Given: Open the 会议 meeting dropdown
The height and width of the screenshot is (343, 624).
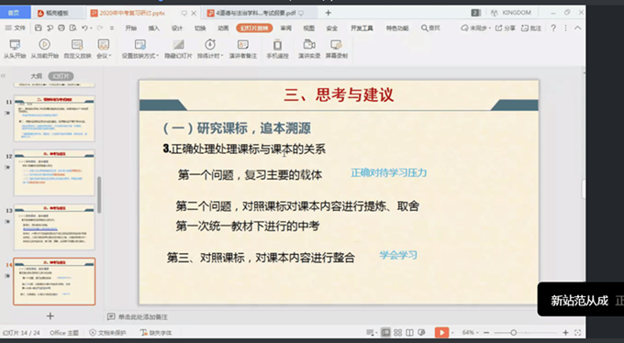Looking at the screenshot, I should click(104, 49).
